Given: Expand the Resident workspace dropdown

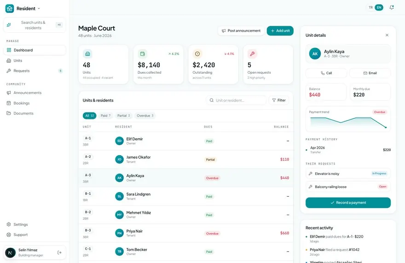Looking at the screenshot, I should (x=39, y=9).
